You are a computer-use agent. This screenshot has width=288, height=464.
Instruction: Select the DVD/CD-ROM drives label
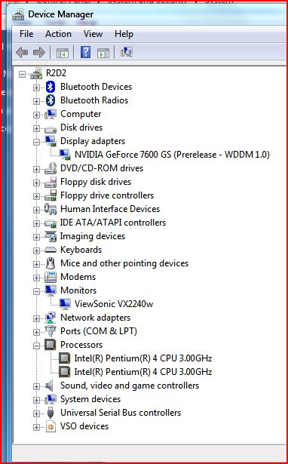coord(102,168)
